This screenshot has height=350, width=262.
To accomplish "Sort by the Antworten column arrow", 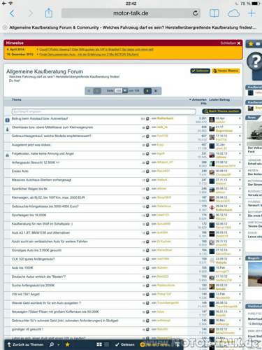I will [x=190, y=99].
